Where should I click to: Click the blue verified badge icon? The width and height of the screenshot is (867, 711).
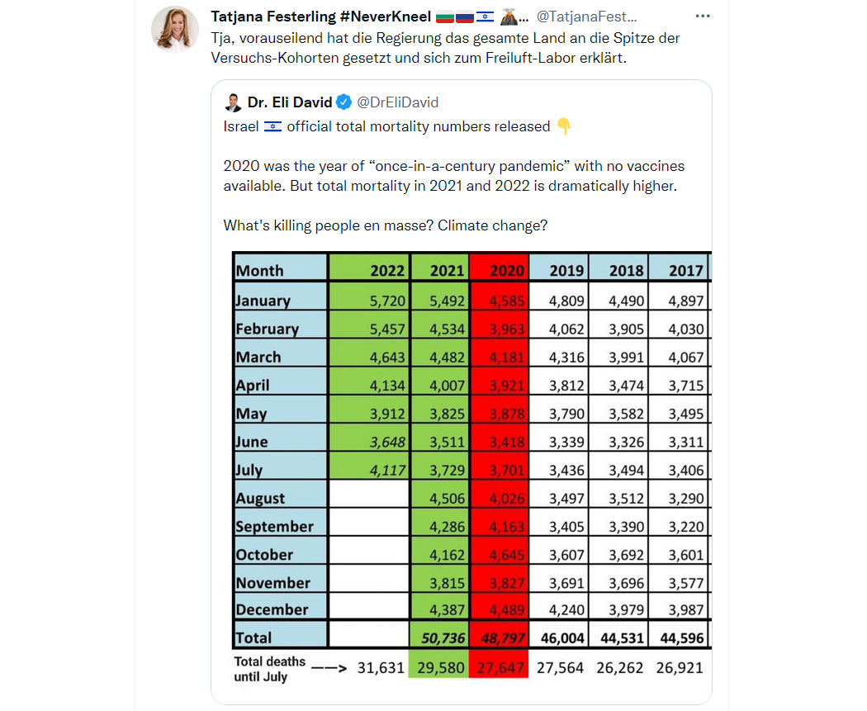click(344, 102)
